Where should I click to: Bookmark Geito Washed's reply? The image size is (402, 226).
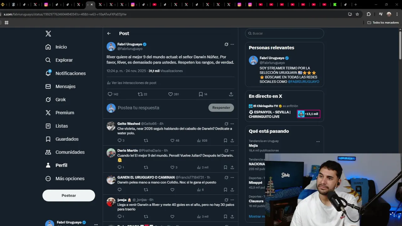point(225,141)
